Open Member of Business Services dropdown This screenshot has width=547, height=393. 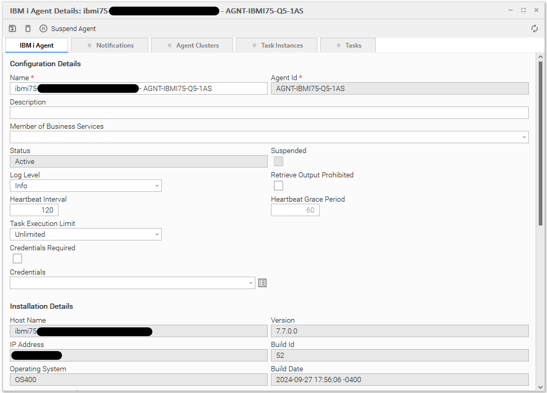269,137
